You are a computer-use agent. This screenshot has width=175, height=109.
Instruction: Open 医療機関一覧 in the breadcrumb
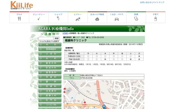tap(74, 33)
